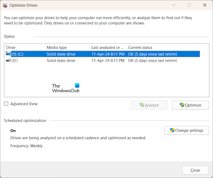Click the shield icon on Analyze button

142,105
